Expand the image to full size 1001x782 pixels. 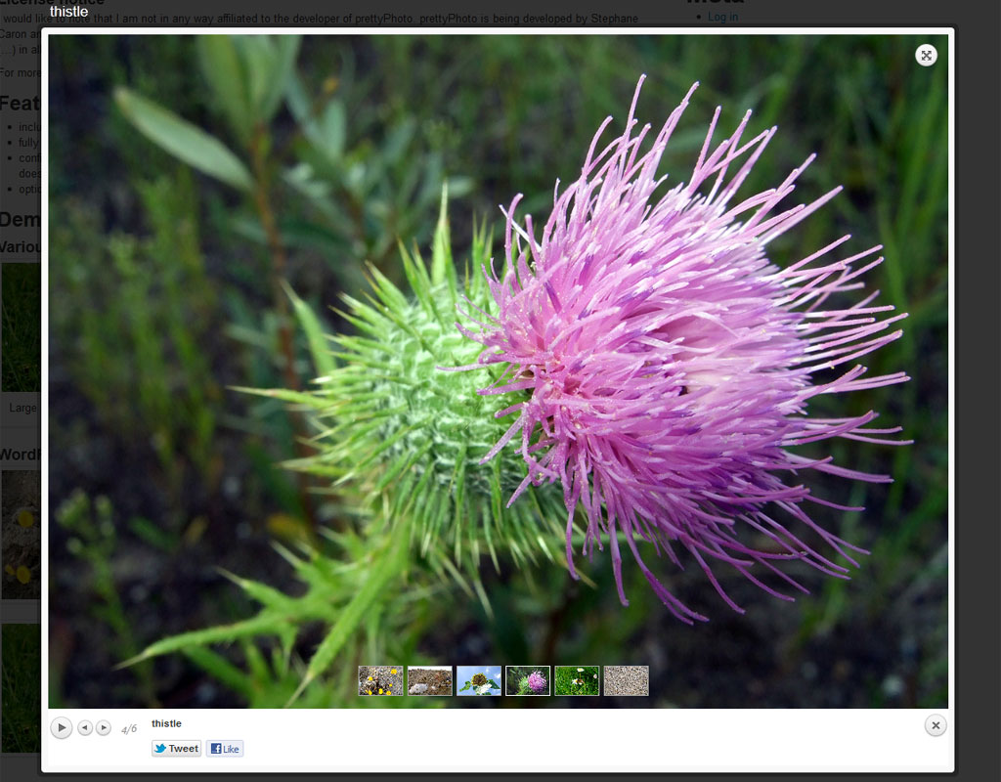coord(926,56)
